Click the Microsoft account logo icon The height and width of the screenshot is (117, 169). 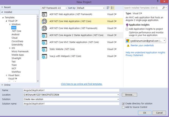pyautogui.click(x=128, y=41)
